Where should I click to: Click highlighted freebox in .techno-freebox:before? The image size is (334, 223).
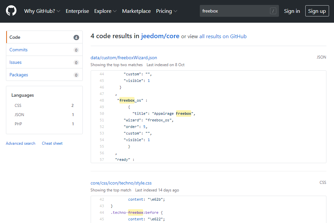(x=136, y=212)
